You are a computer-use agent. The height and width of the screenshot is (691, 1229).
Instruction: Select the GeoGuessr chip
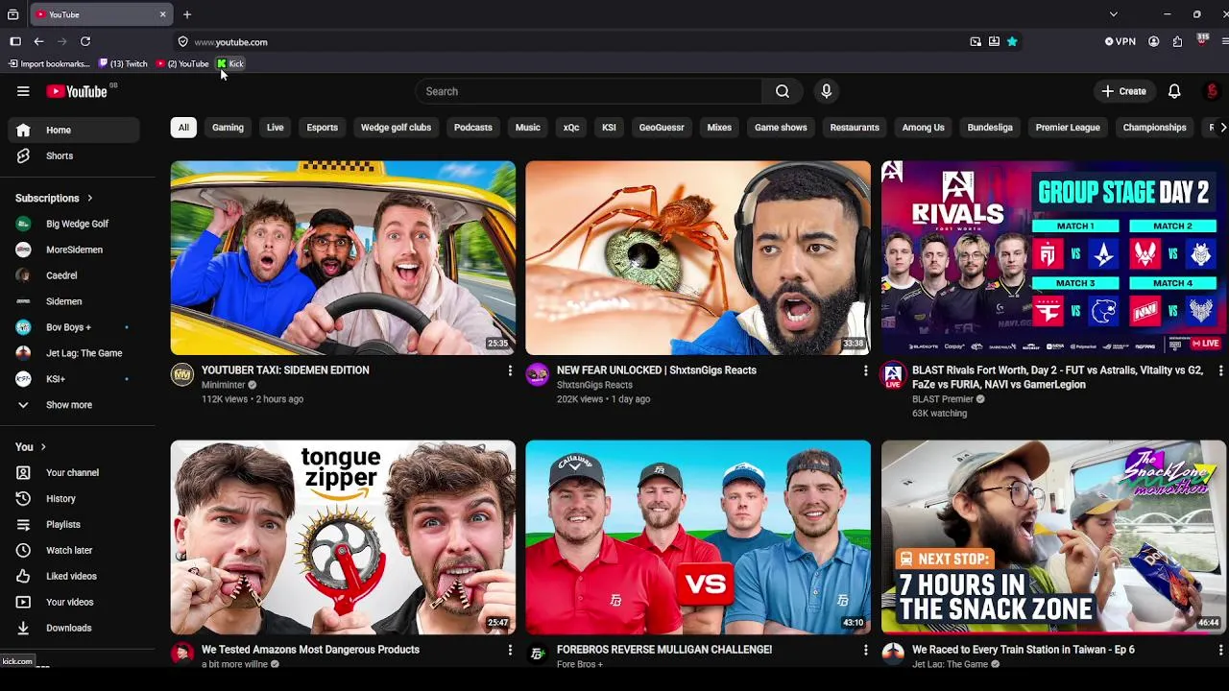[x=662, y=127]
